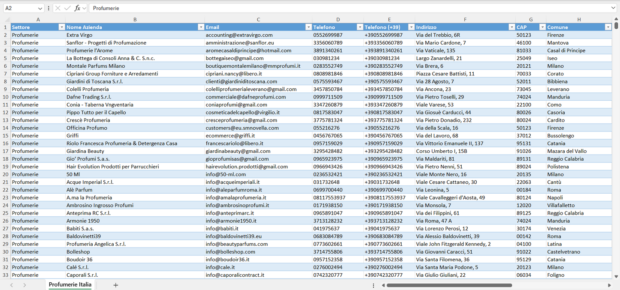This screenshot has width=620, height=290.
Task: Select the cell with Extra Virgo
Action: (x=135, y=35)
